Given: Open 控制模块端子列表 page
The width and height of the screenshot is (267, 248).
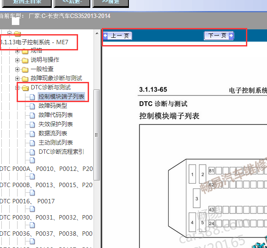Looking at the screenshot, I should coord(61,96).
